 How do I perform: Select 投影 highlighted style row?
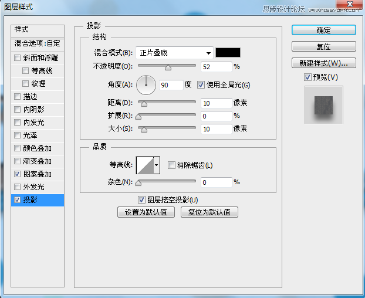pyautogui.click(x=38, y=200)
